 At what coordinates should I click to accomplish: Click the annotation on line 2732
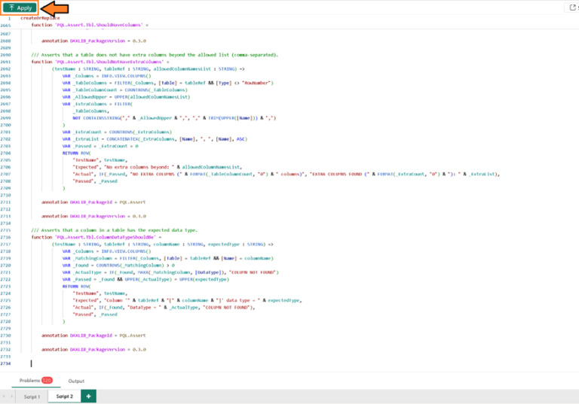point(93,349)
